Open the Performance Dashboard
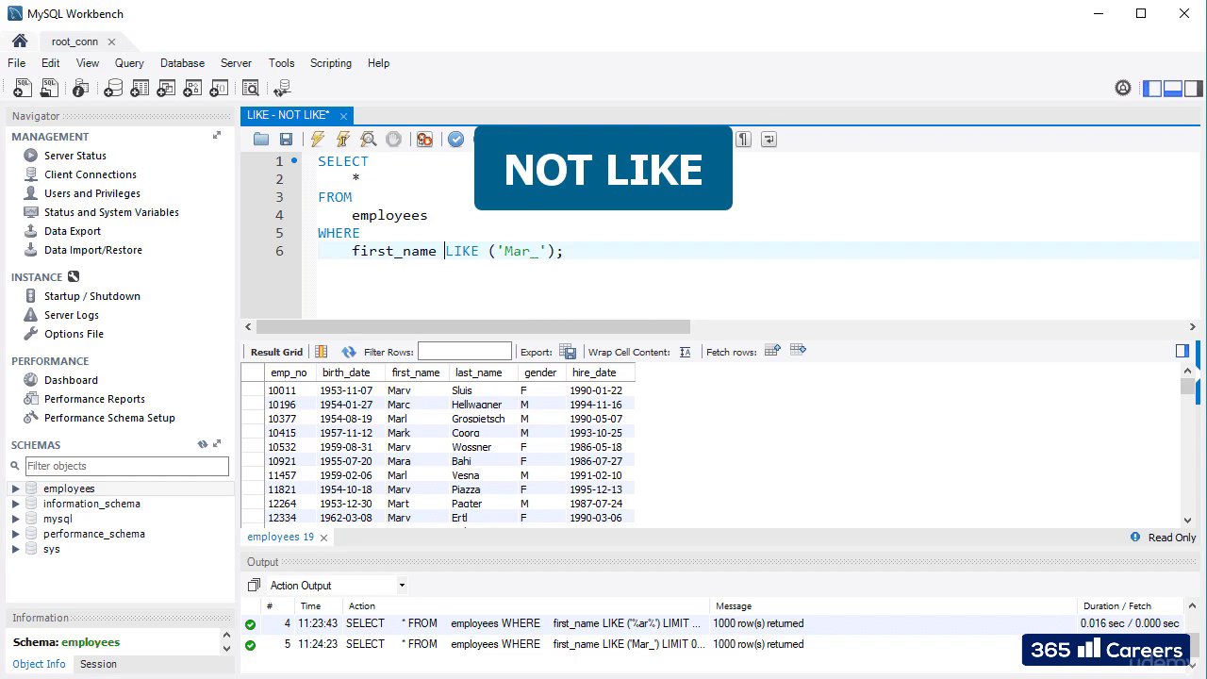Screen dimensions: 1207x679 pos(71,380)
